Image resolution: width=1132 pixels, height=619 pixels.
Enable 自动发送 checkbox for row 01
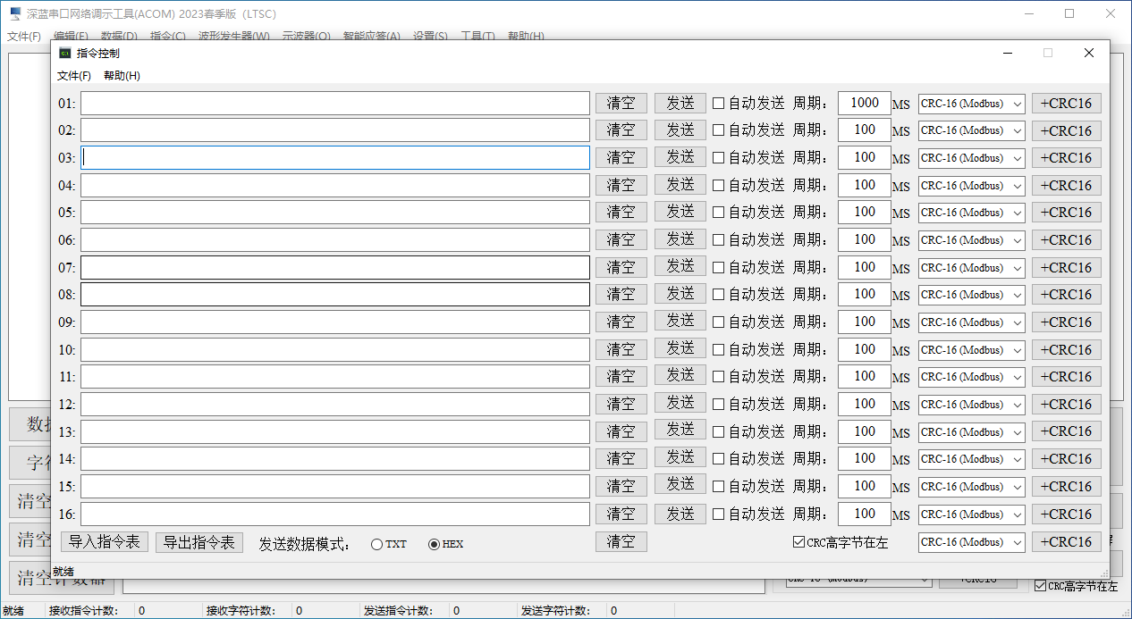coord(718,104)
